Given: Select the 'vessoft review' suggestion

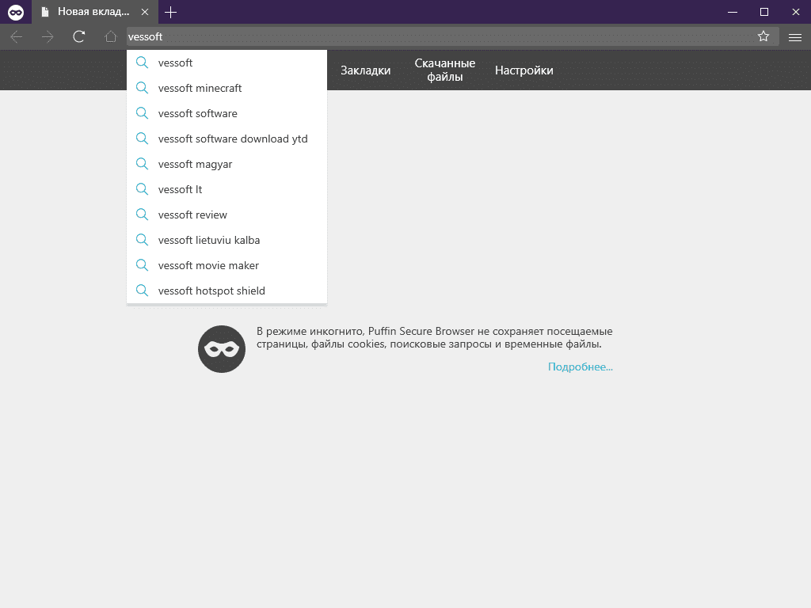Looking at the screenshot, I should tap(227, 215).
